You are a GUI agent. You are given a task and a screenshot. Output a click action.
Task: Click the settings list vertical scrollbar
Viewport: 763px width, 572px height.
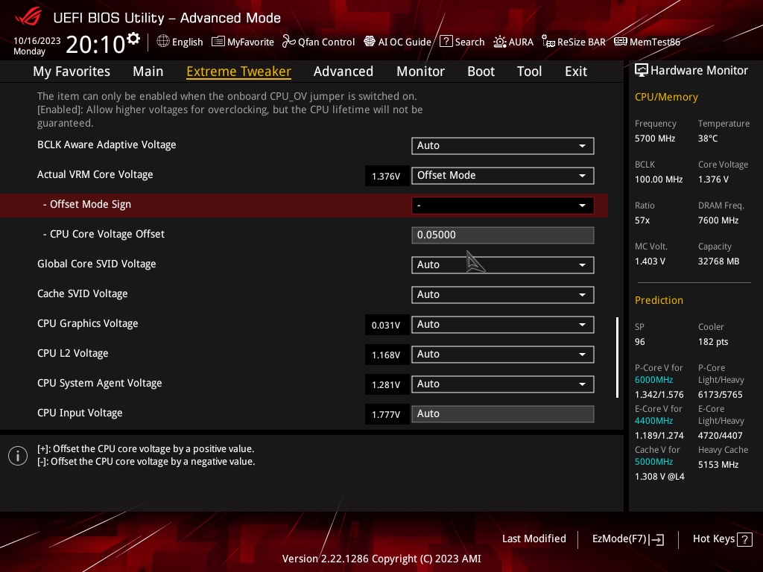pos(617,357)
